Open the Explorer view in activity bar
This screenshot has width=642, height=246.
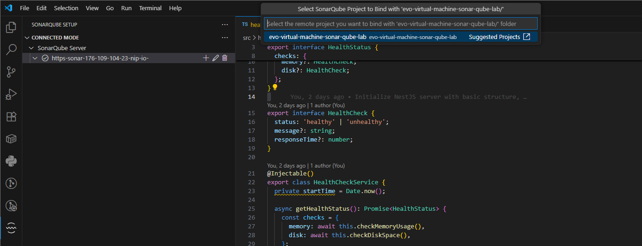coord(11,27)
